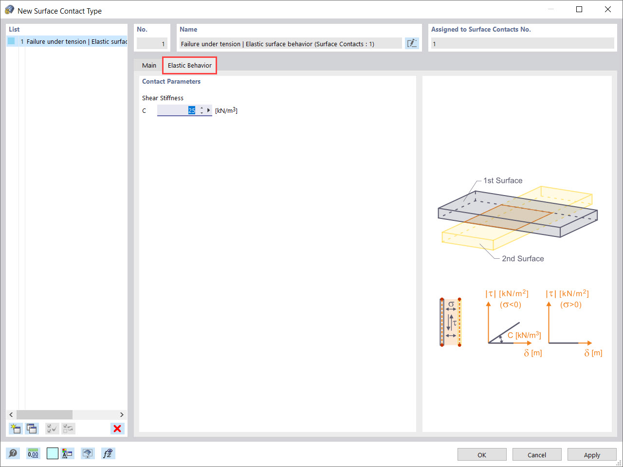Select the Elastic Behavior tab
Screen dimensions: 623x467
point(189,65)
